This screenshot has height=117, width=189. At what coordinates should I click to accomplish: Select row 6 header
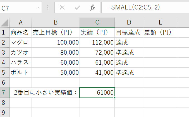(4, 83)
